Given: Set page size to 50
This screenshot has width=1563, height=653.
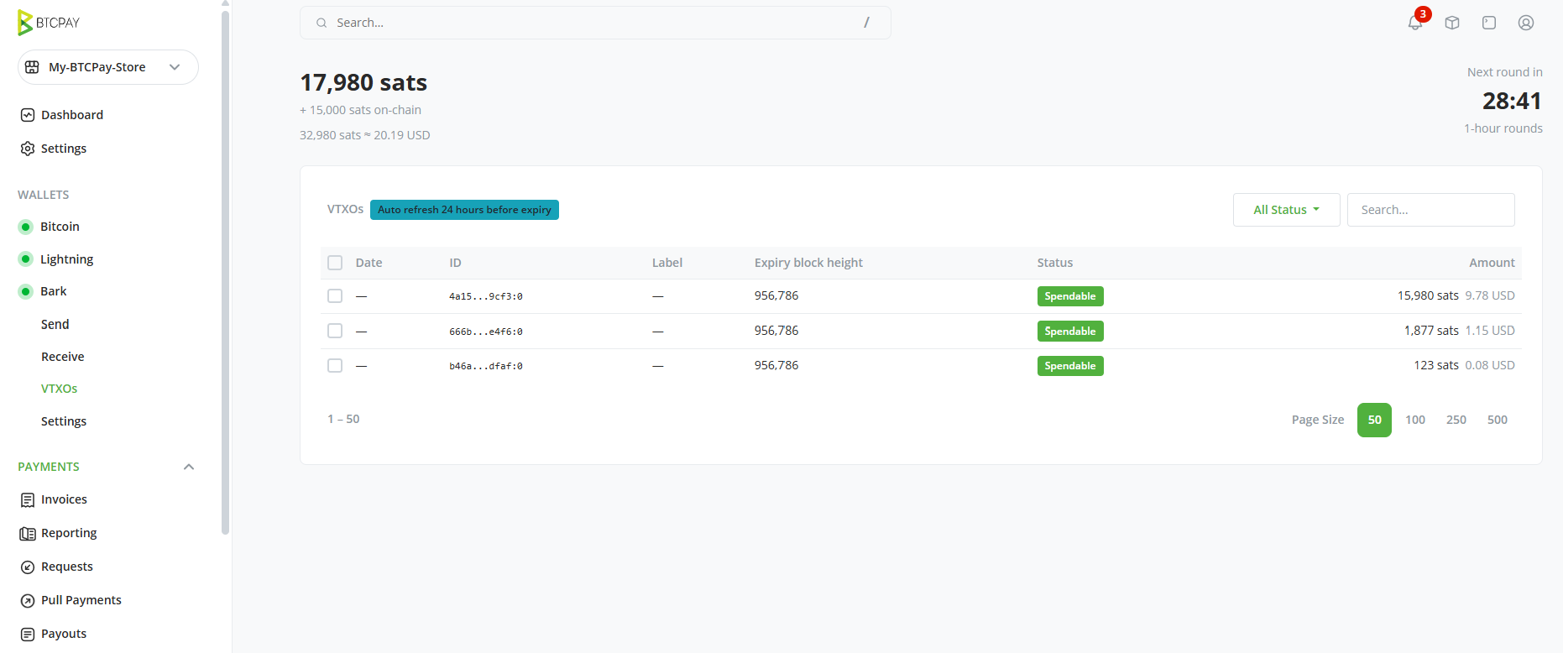Looking at the screenshot, I should tap(1374, 420).
